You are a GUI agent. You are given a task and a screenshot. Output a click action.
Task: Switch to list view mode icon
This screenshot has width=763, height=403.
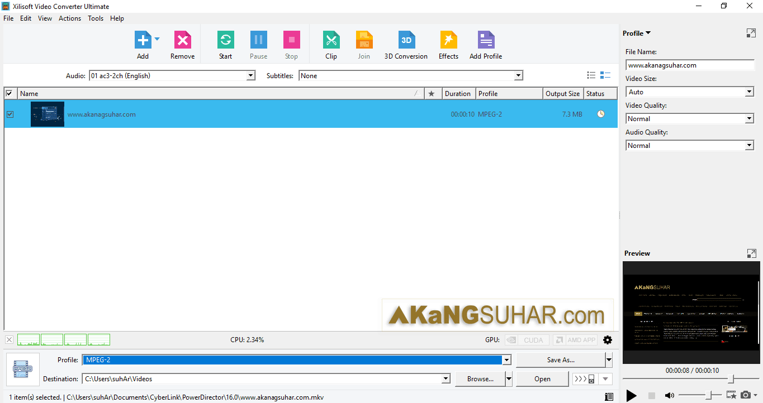click(591, 75)
